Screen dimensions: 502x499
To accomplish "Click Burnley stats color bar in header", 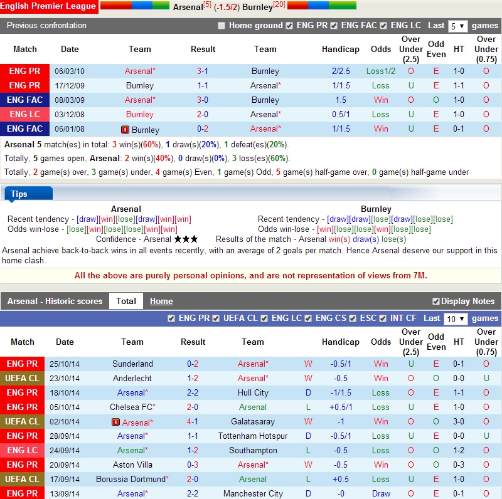I will [x=322, y=5].
